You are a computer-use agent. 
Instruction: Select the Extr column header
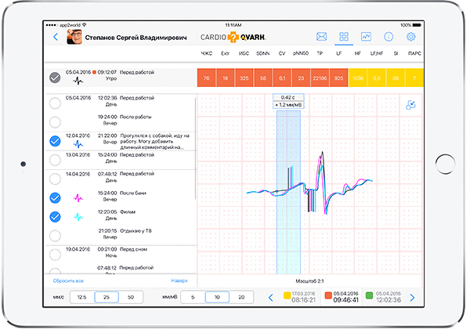[x=225, y=53]
